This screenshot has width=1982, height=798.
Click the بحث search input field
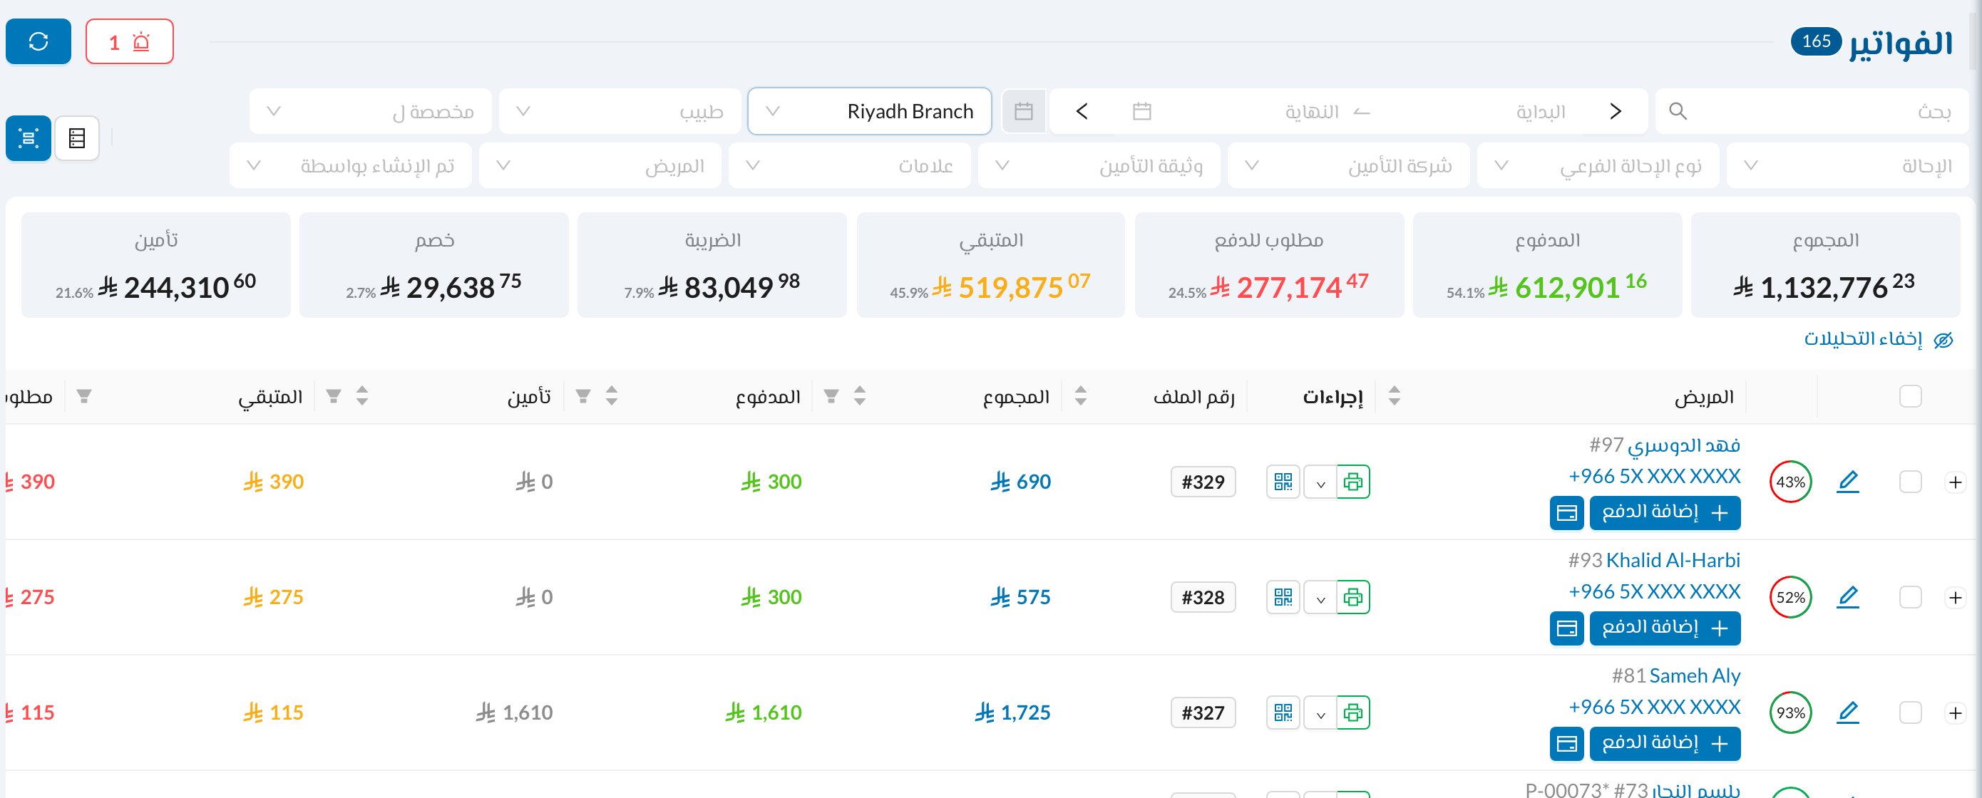[x=1812, y=111]
